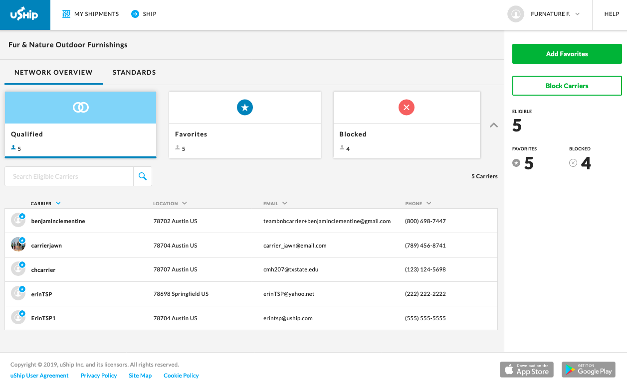627x383 pixels.
Task: Open the Privacy Policy link
Action: coord(99,376)
